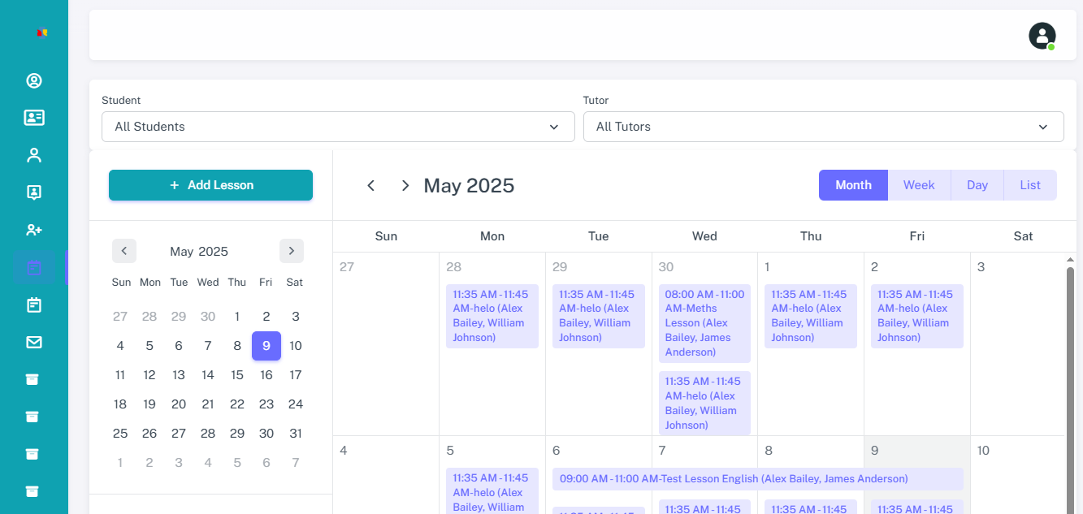Image resolution: width=1083 pixels, height=514 pixels.
Task: Open the add-user plus sidebar icon
Action: click(34, 230)
